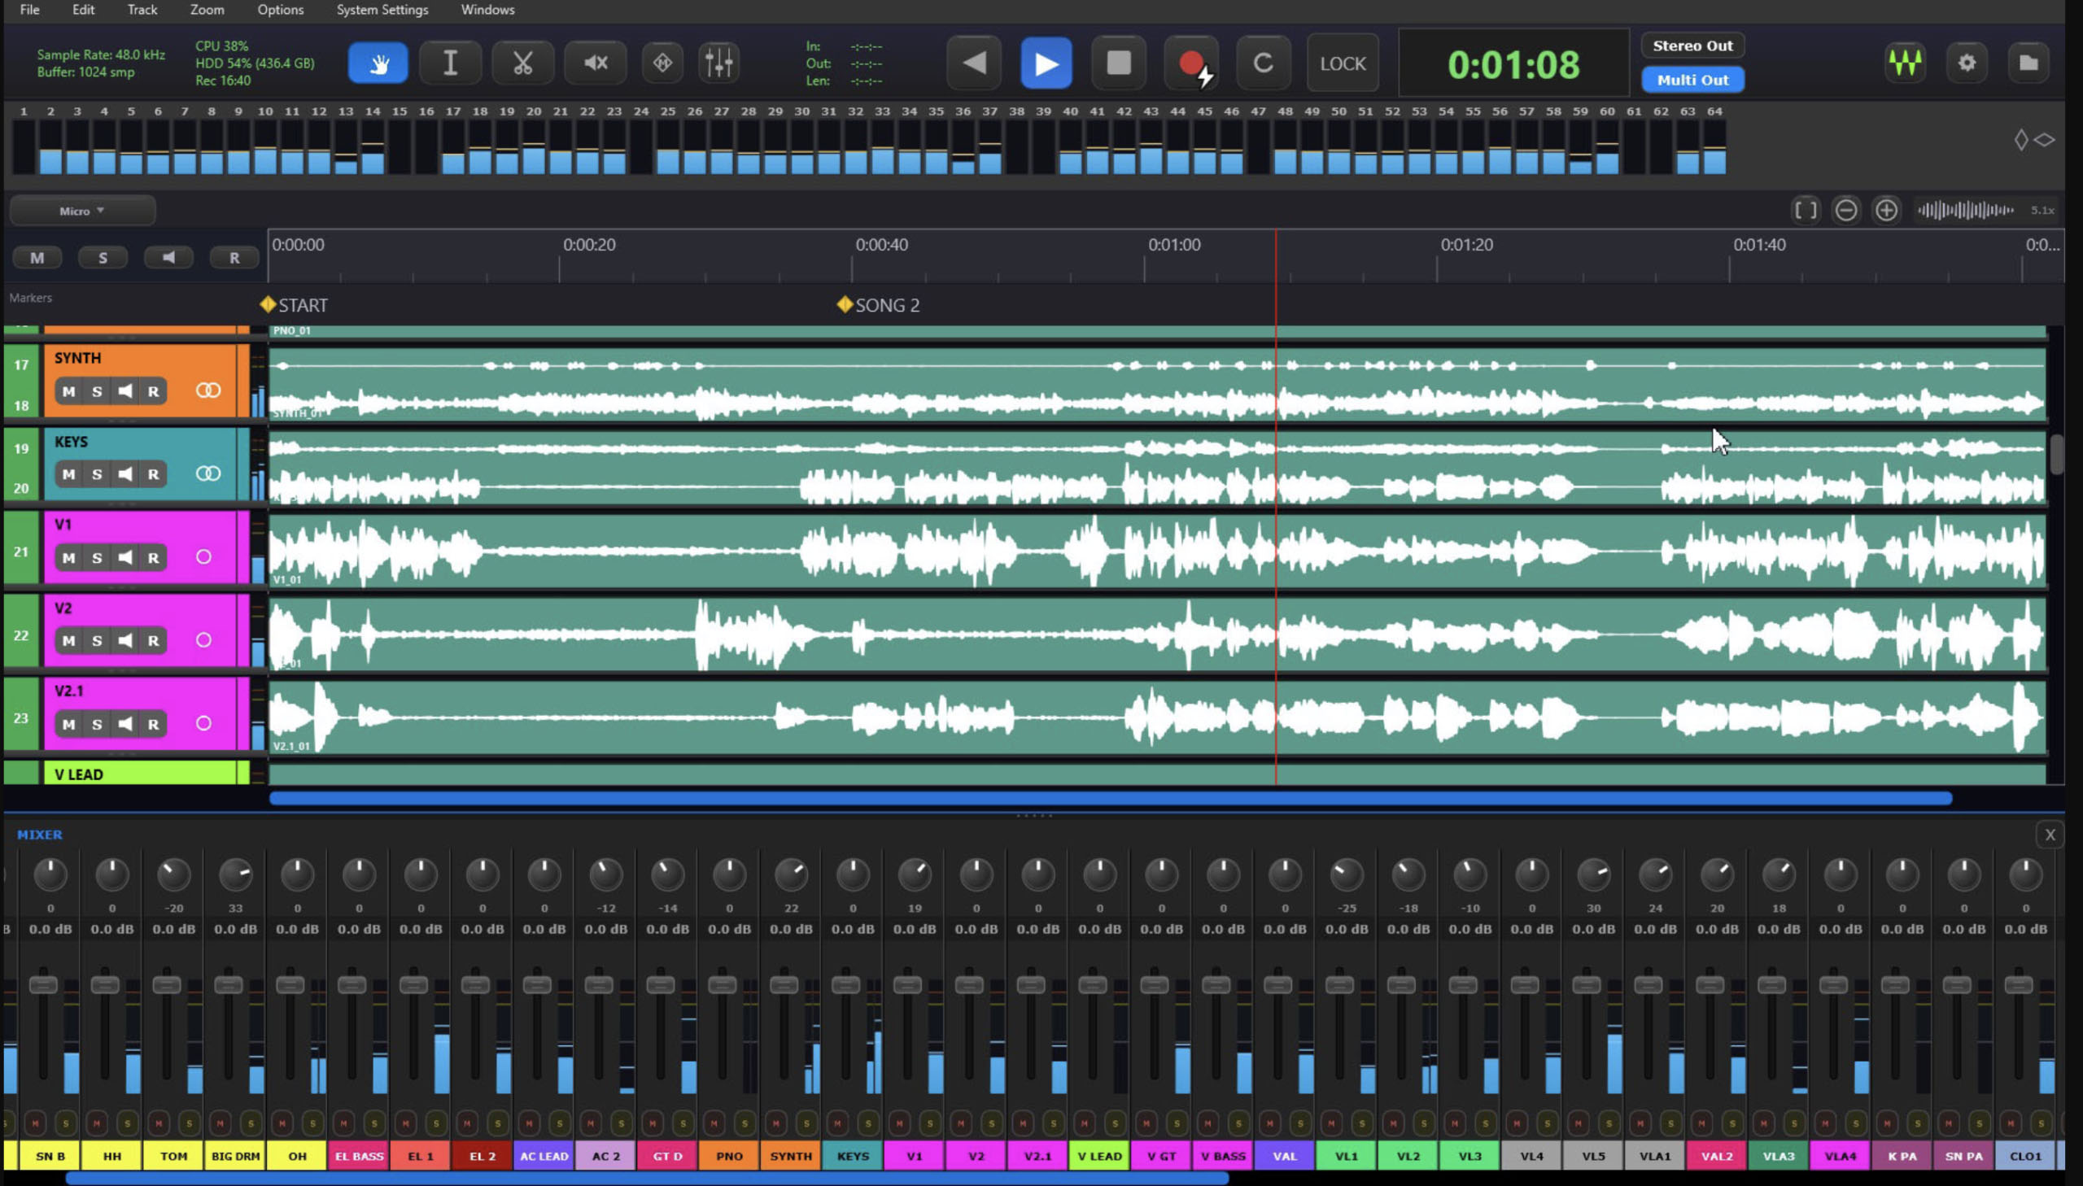Viewport: 2083px width, 1186px height.
Task: Select the I-beam selection tool
Action: (x=450, y=63)
